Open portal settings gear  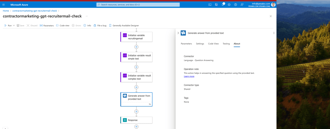[x=229, y=5]
